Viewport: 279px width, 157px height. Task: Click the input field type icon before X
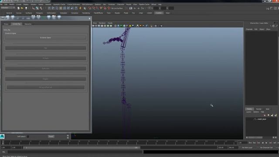coord(149,8)
